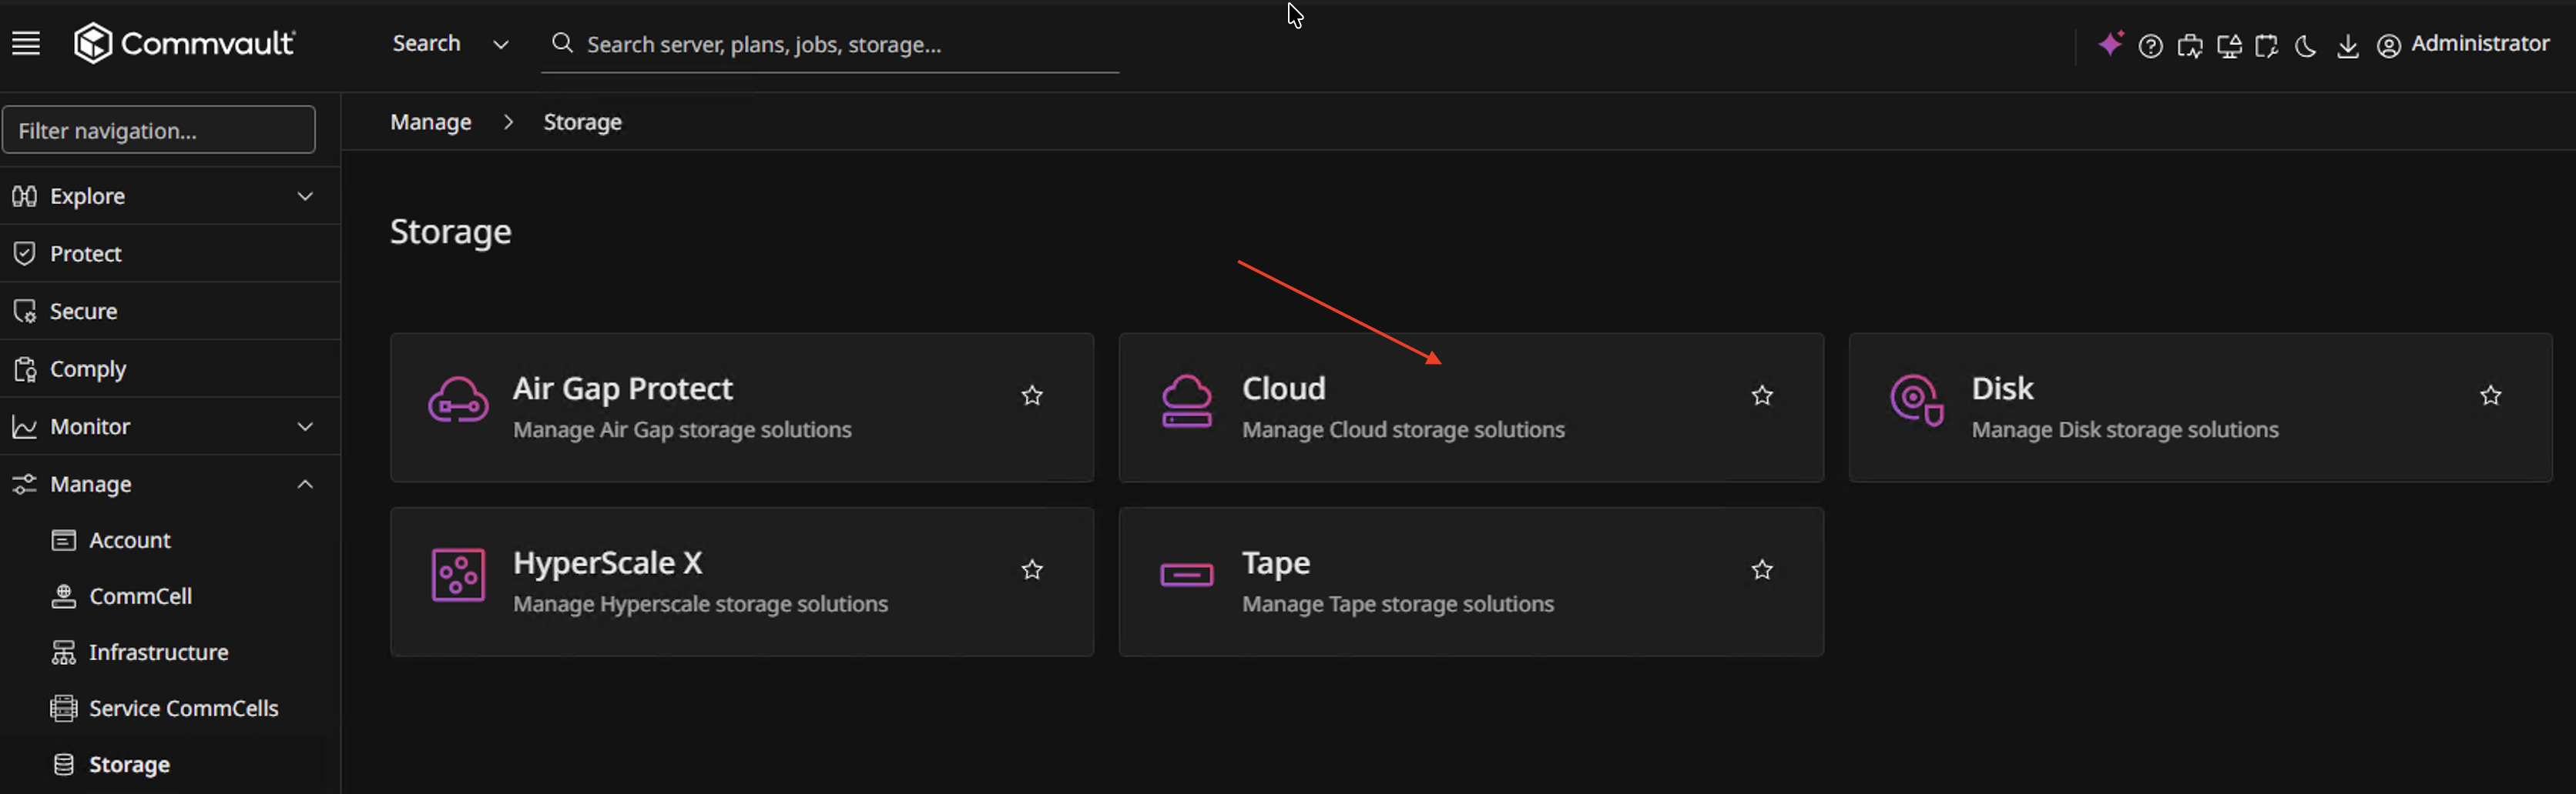2576x794 pixels.
Task: Open the Help question mark icon
Action: (2150, 46)
